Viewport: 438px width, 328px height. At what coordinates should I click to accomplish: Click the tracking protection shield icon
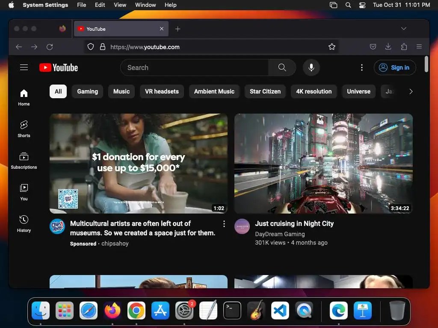tap(91, 47)
